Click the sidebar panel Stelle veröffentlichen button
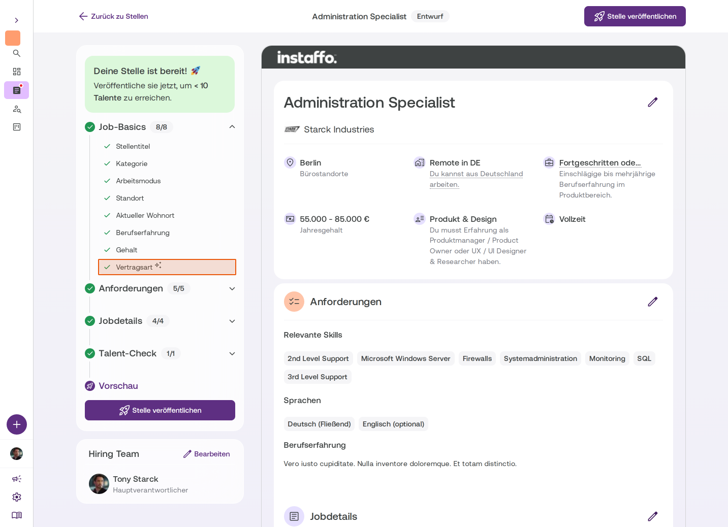Screen dimensions: 728x527 point(160,410)
